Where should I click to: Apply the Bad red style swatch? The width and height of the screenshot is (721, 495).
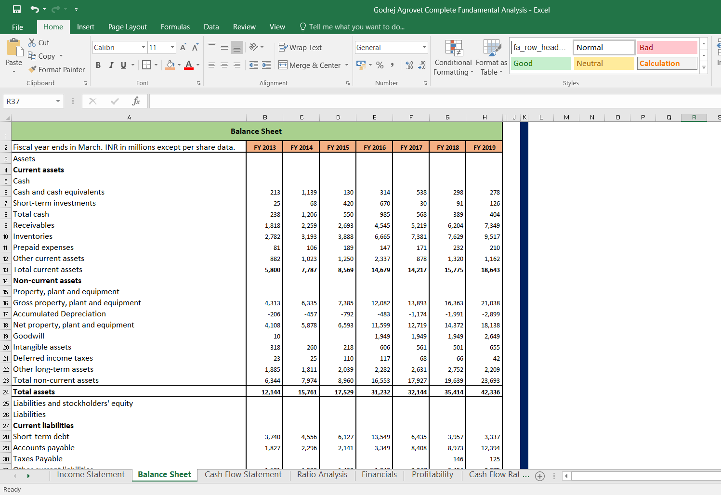click(x=667, y=47)
